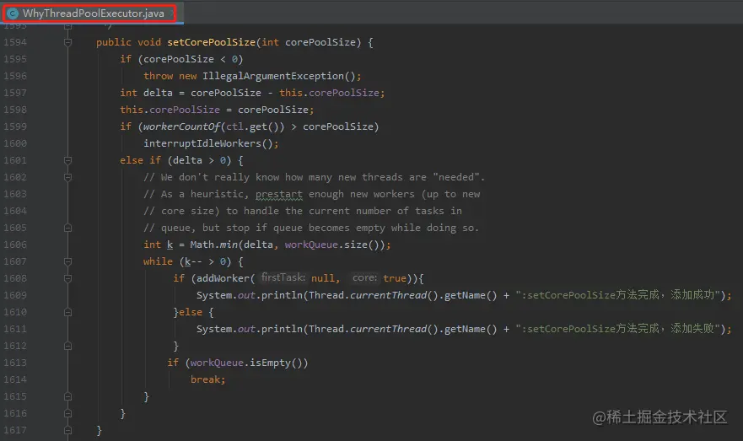
Task: Collapse the addWorker if block at line 1608
Action: 67,278
